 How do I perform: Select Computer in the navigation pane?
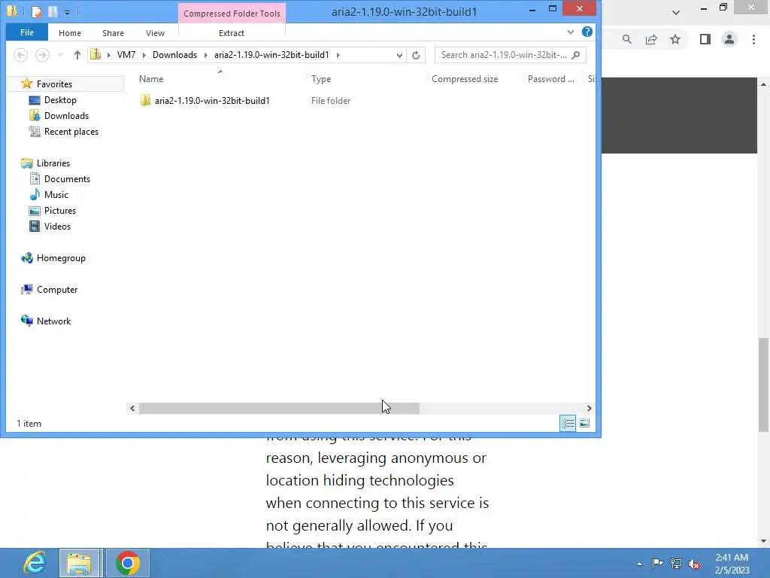click(x=57, y=290)
